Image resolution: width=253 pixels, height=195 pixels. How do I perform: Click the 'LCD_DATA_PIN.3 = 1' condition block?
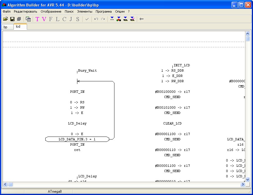tap(77, 139)
